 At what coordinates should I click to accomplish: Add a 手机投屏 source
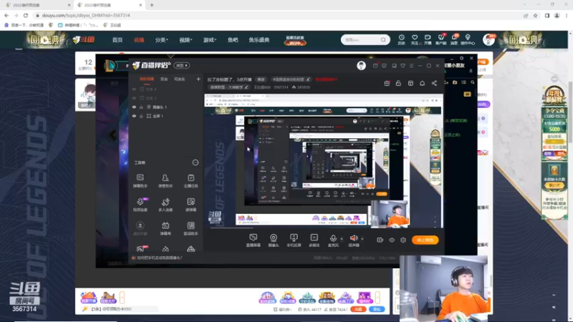click(294, 240)
